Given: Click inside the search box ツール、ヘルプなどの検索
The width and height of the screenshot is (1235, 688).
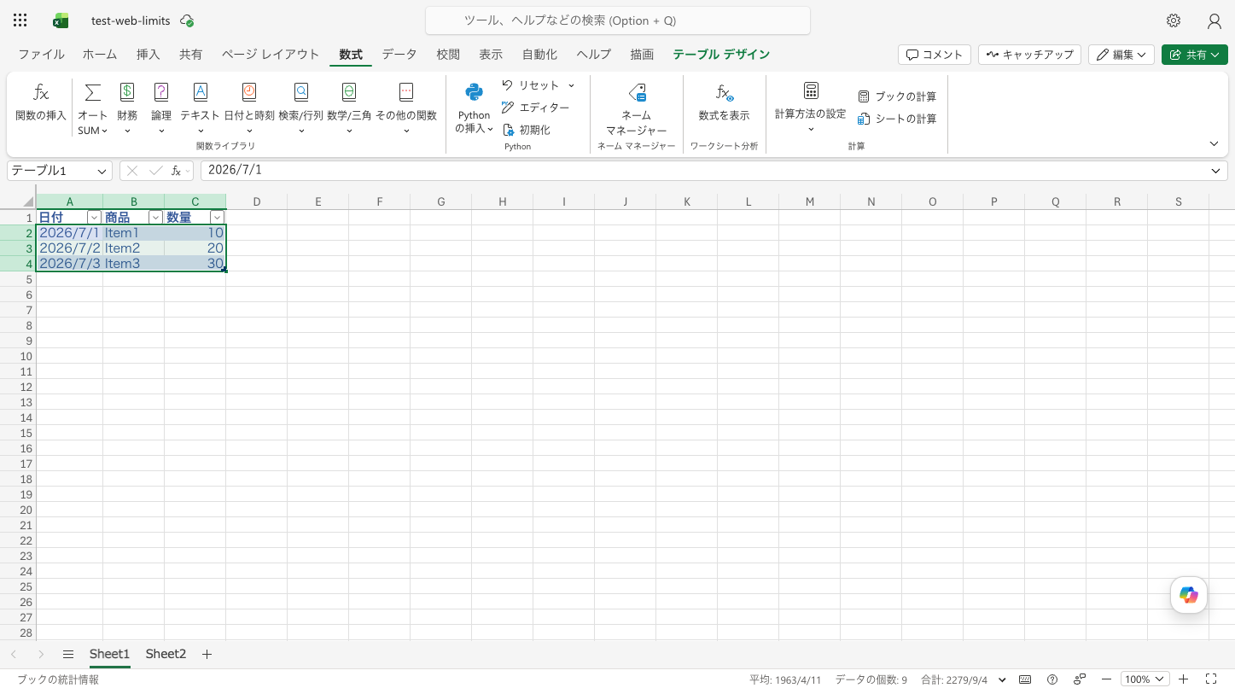Looking at the screenshot, I should pyautogui.click(x=618, y=20).
